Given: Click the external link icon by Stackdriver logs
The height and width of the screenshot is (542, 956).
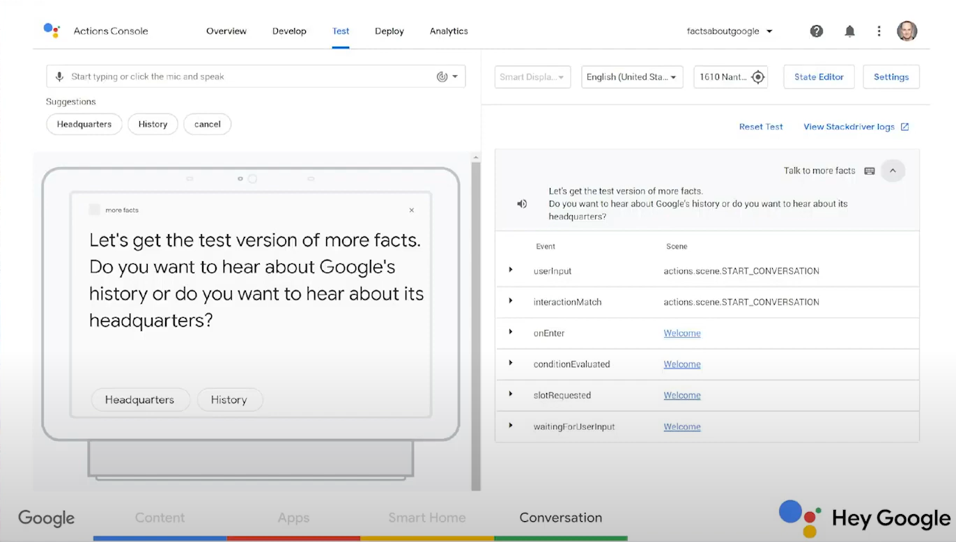Looking at the screenshot, I should (904, 127).
